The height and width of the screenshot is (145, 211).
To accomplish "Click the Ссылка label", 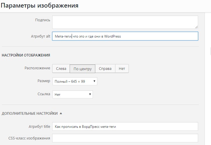I will [44, 94].
